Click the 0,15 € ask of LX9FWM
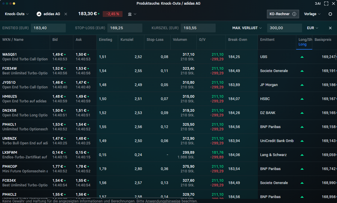The image size is (337, 203). click(x=81, y=152)
